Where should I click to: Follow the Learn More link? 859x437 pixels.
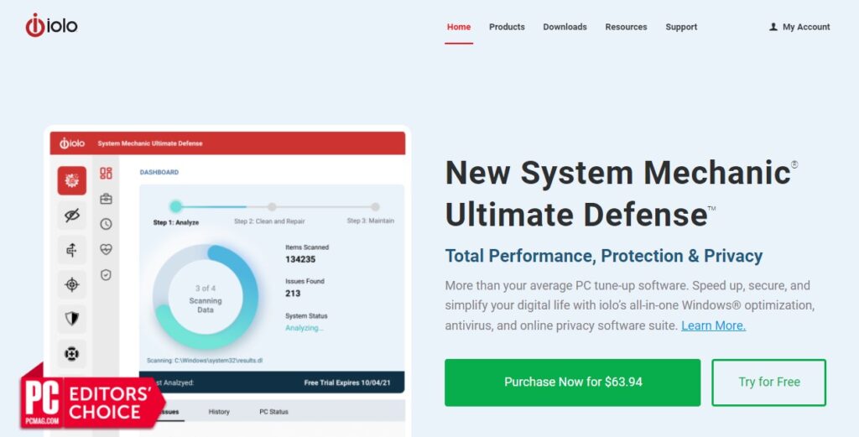pos(713,325)
